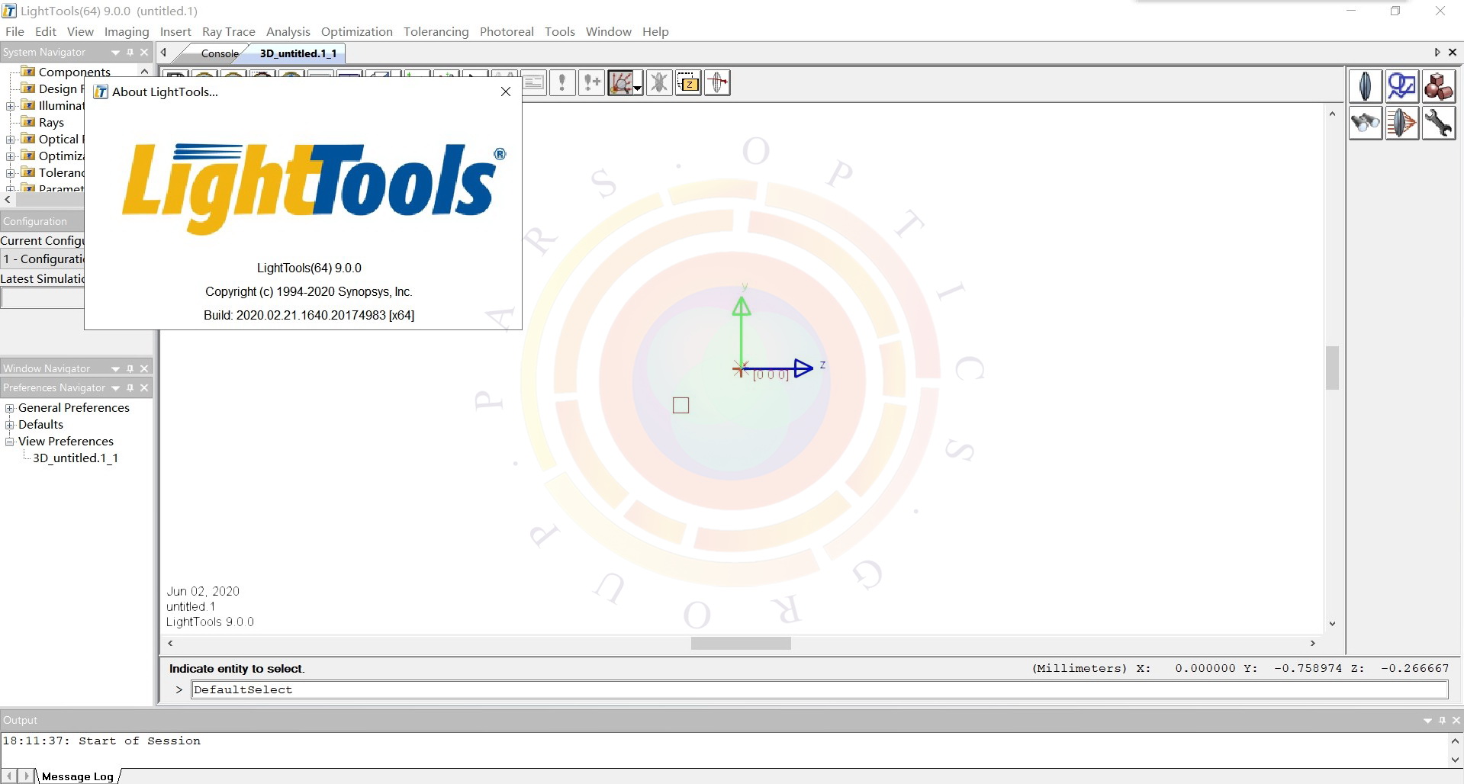Viewport: 1464px width, 784px height.
Task: Collapse the View Preferences tree node
Action: coord(9,441)
